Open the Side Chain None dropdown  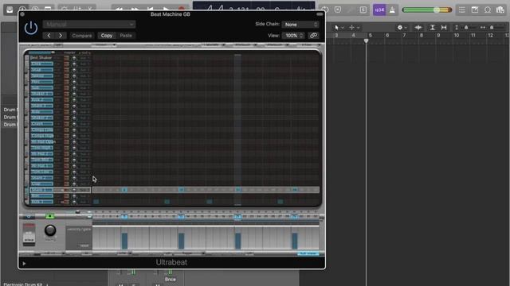(x=300, y=25)
